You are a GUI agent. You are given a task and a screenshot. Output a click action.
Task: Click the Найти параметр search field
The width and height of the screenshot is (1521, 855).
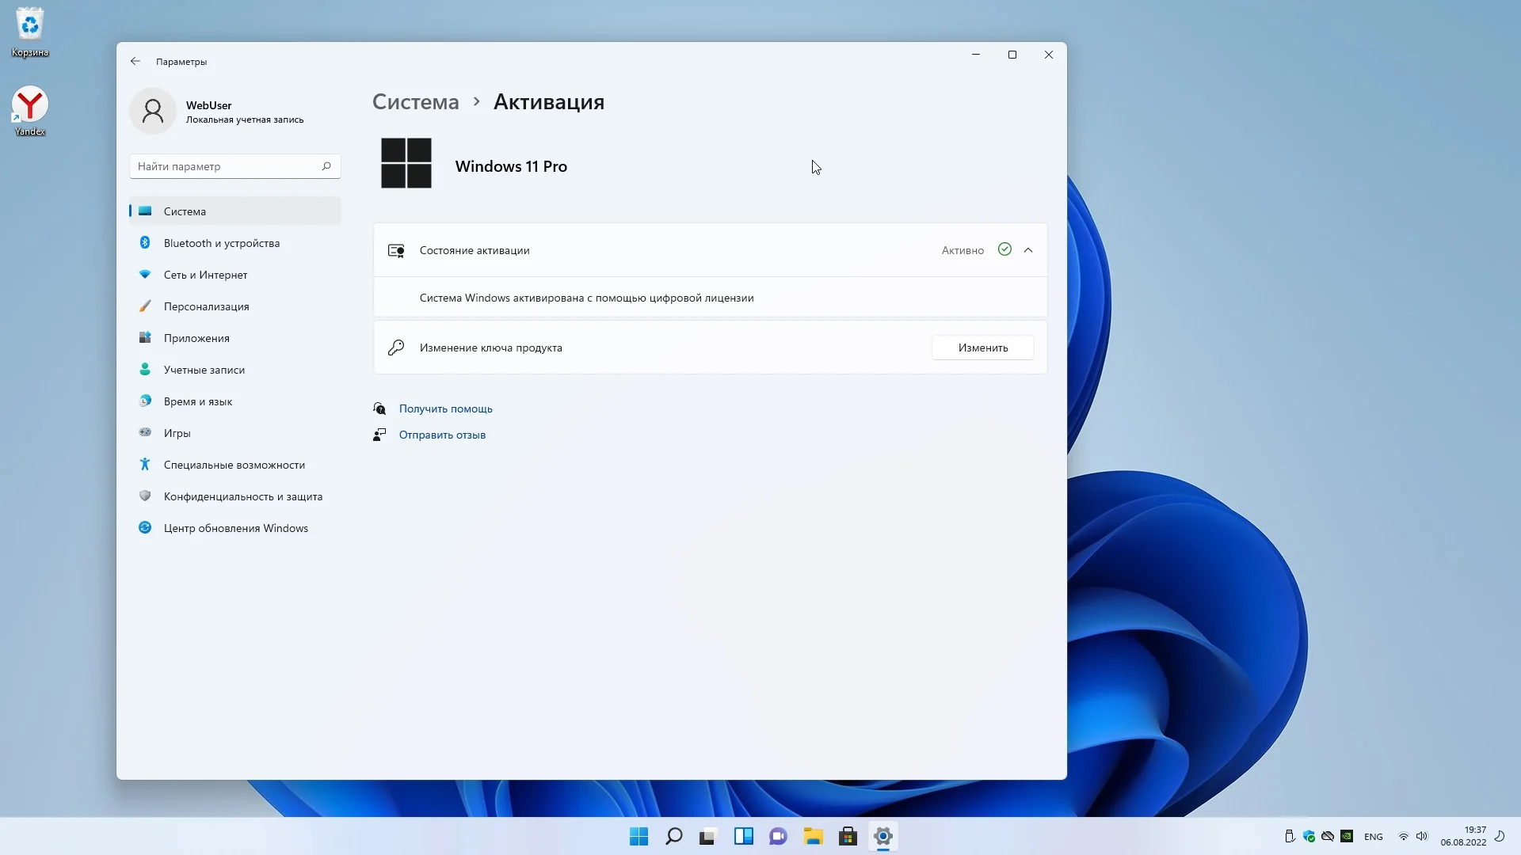[x=226, y=166]
